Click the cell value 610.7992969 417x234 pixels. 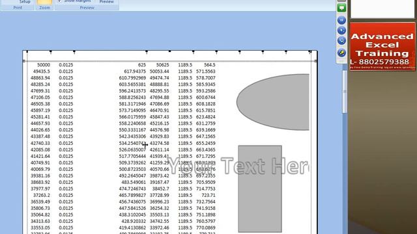click(132, 78)
